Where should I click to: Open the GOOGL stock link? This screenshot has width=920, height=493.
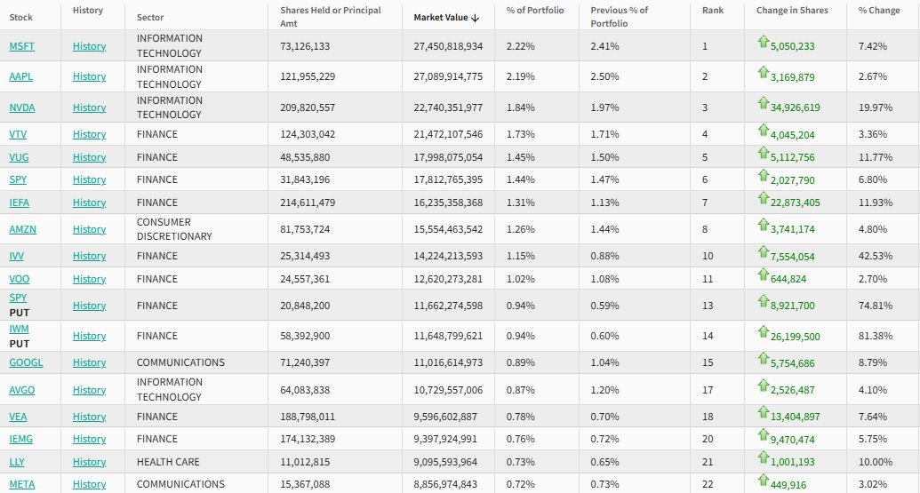pyautogui.click(x=26, y=362)
